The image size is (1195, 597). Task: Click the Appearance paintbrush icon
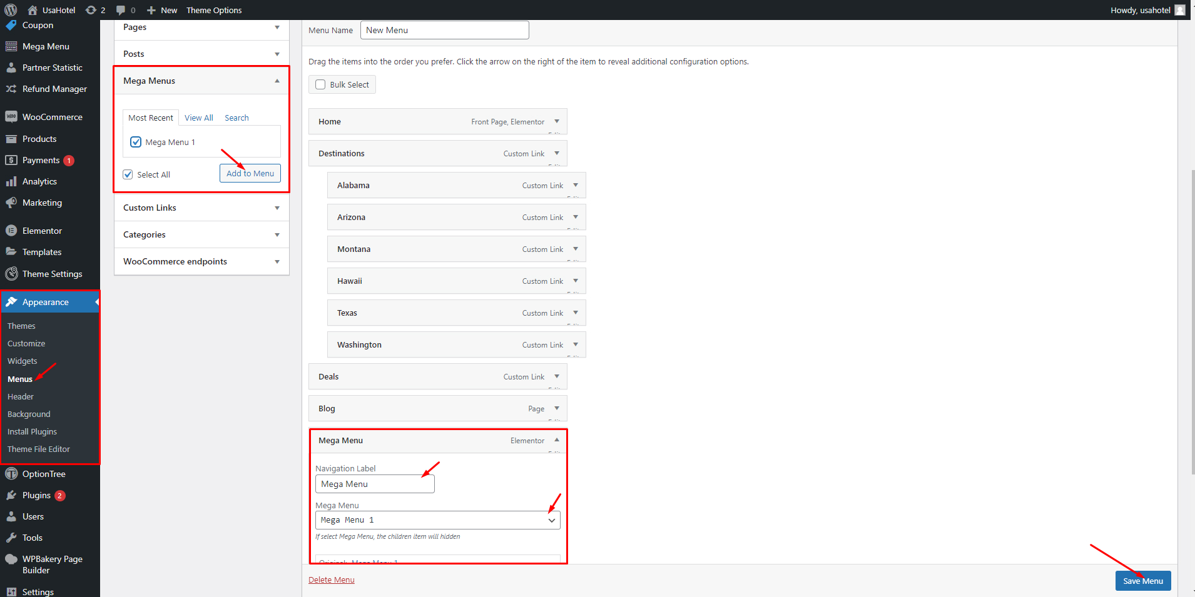tap(11, 302)
